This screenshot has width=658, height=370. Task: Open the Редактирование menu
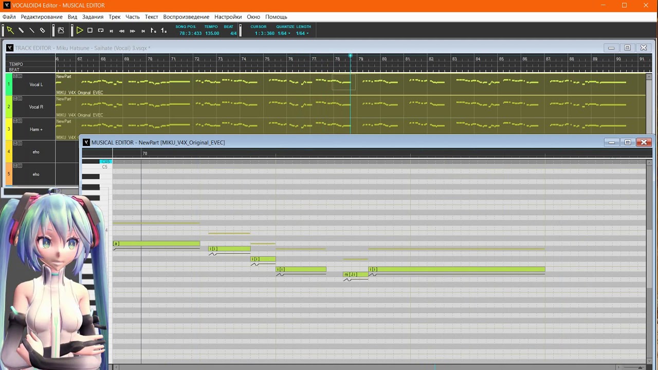coord(42,17)
